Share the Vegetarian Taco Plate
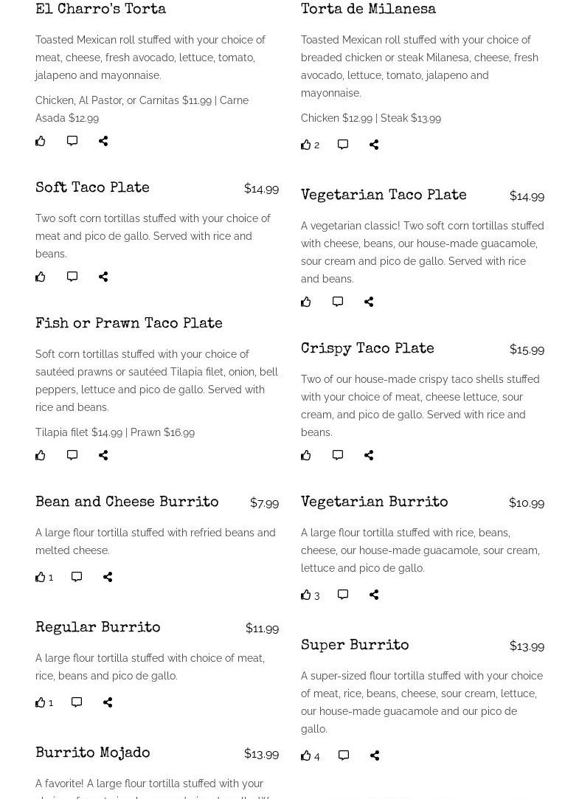 tap(369, 302)
